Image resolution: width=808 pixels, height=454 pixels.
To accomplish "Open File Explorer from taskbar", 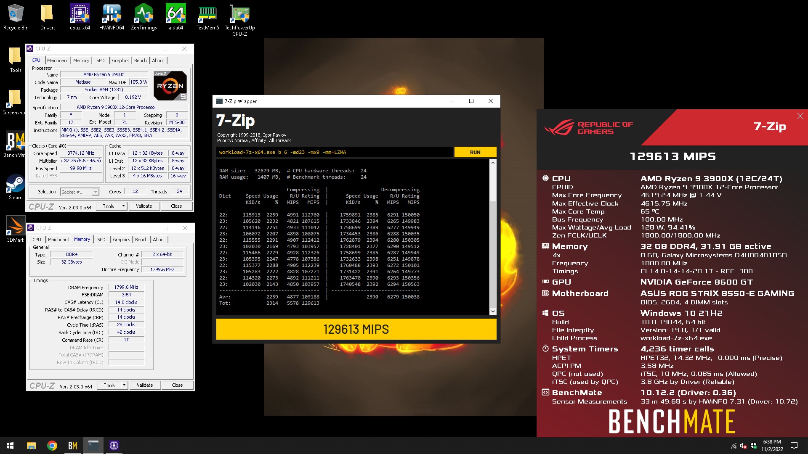I will coord(31,446).
